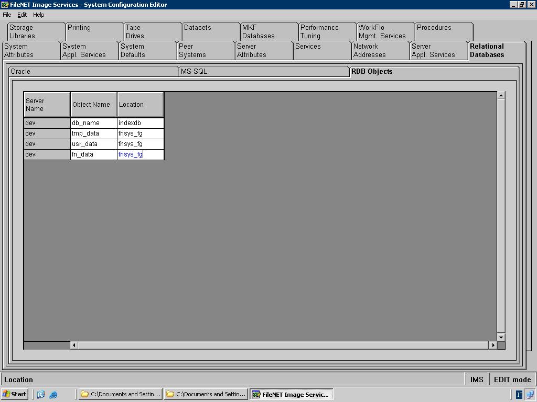Select the dev server cell for fn_data
This screenshot has height=402, width=537.
click(x=47, y=154)
